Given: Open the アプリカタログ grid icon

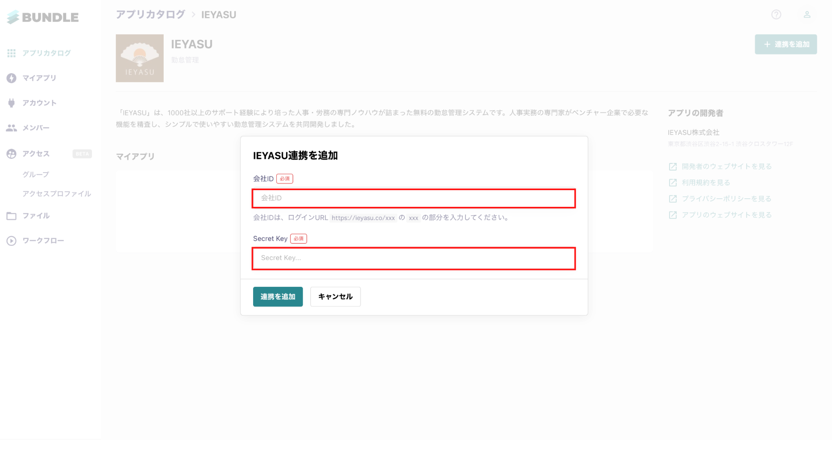Looking at the screenshot, I should pos(11,53).
